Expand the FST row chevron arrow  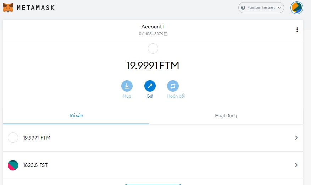coord(296,165)
